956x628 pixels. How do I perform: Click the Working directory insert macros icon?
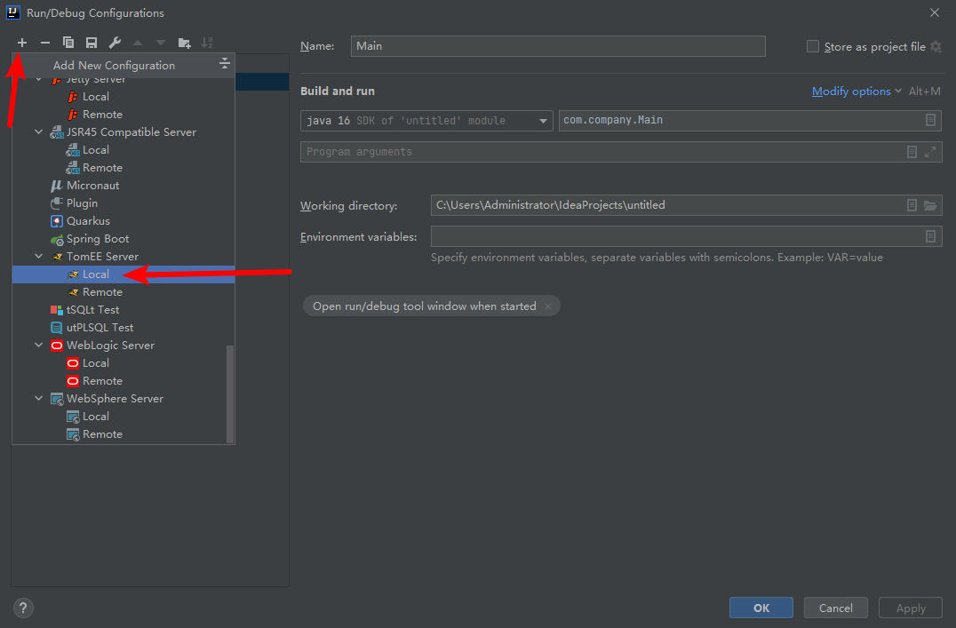pos(912,205)
